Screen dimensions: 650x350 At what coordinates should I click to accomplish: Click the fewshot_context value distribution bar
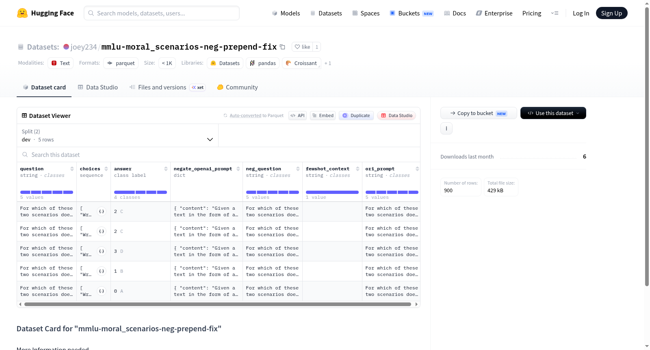click(332, 192)
